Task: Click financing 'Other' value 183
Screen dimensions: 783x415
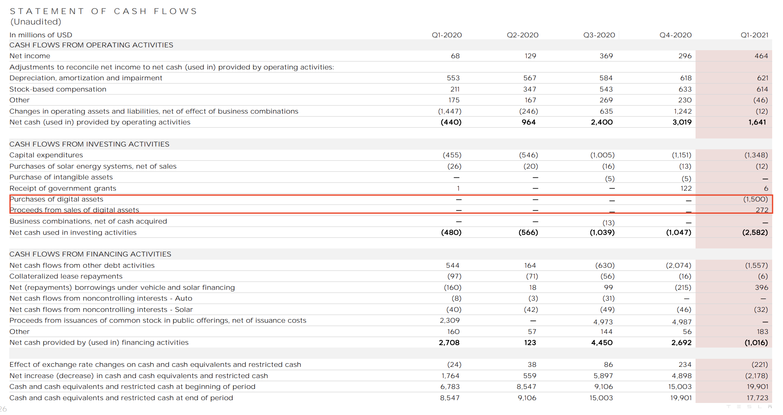Action: pyautogui.click(x=763, y=332)
